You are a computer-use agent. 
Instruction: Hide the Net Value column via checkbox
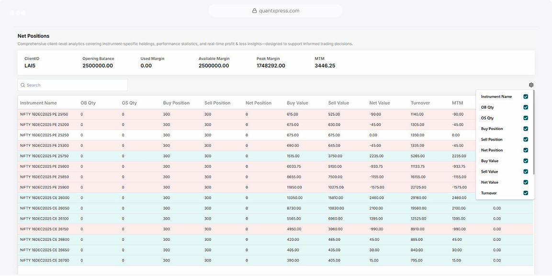[x=526, y=182]
